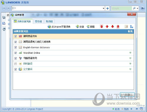Toggle 划词 in the status bar
This screenshot has width=147, height=112.
click(x=125, y=109)
